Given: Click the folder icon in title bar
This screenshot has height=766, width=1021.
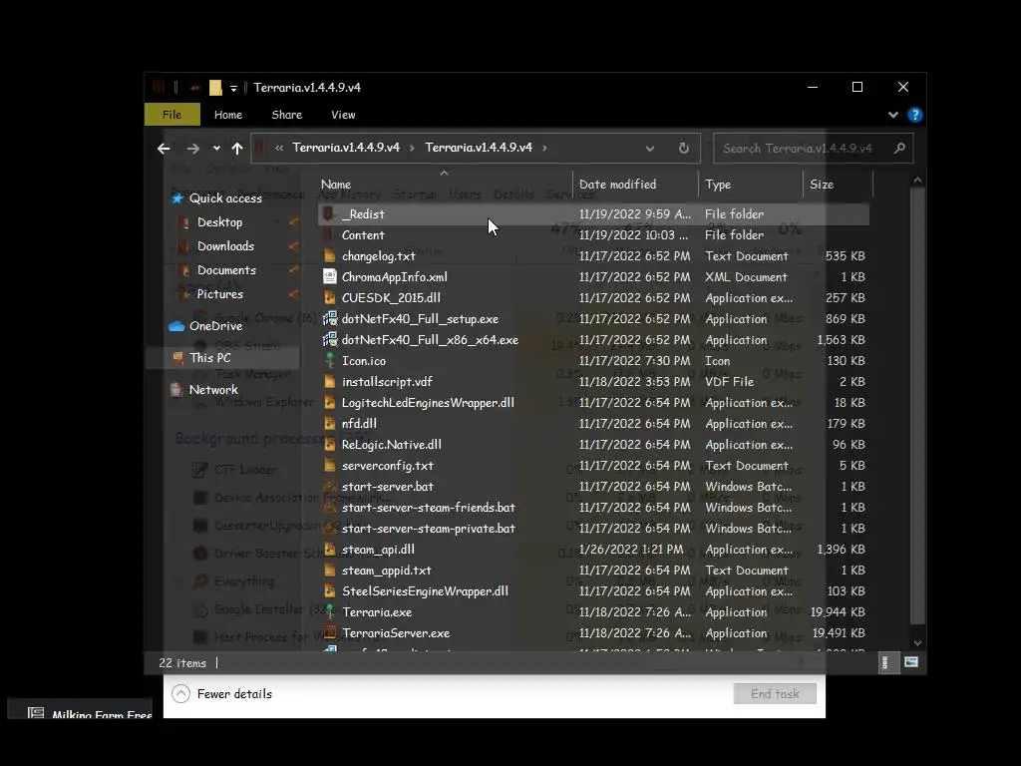Looking at the screenshot, I should point(215,88).
